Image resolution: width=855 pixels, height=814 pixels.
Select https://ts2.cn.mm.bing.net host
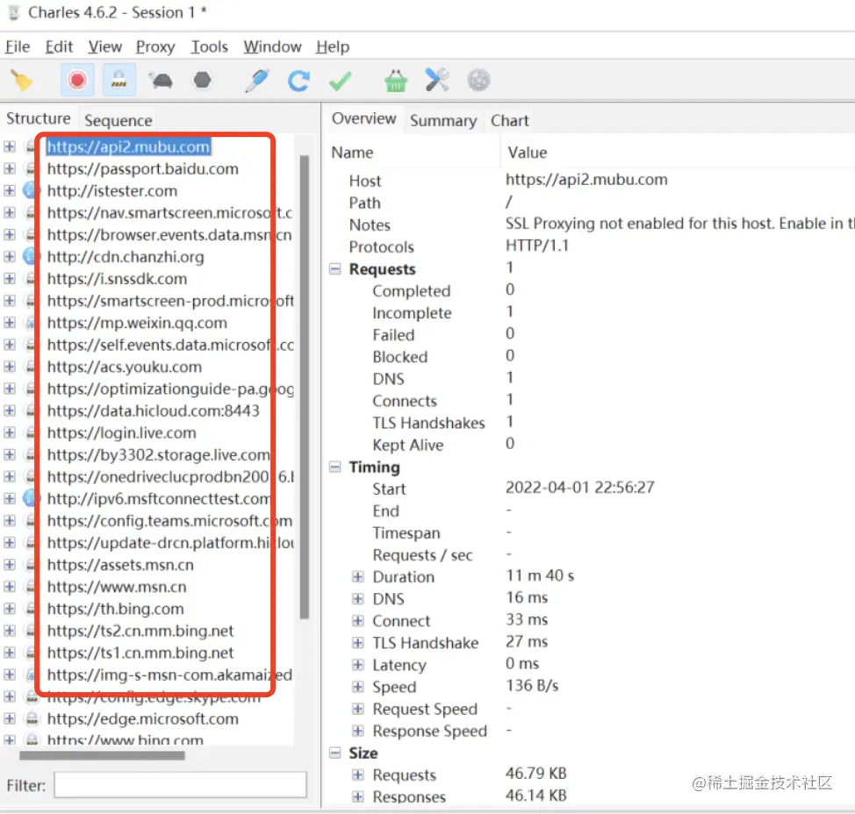coord(140,631)
